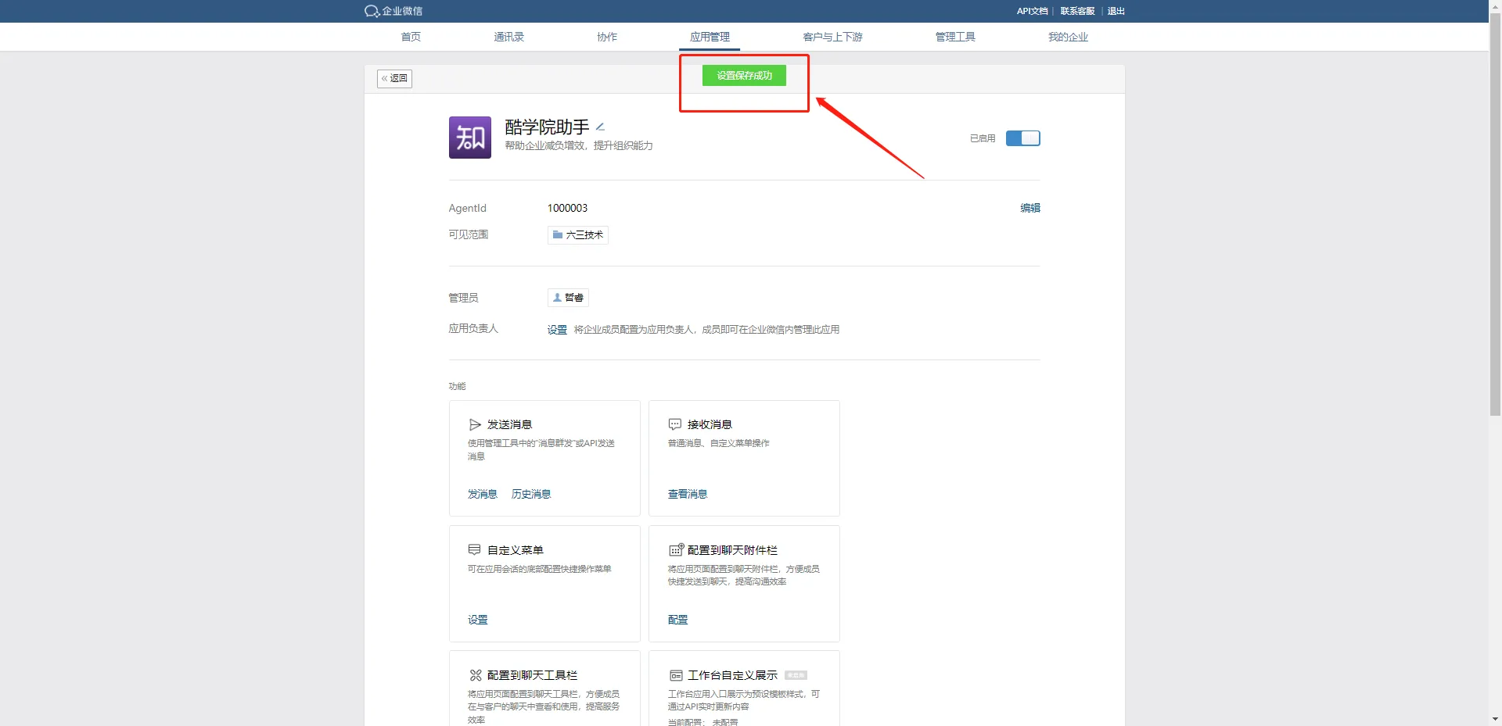
Task: Click the 企业微信 logo icon
Action: (x=372, y=11)
